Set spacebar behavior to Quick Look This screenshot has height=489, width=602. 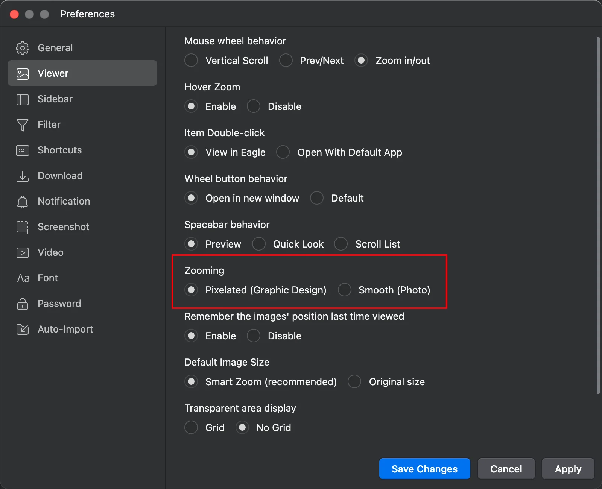click(x=259, y=244)
